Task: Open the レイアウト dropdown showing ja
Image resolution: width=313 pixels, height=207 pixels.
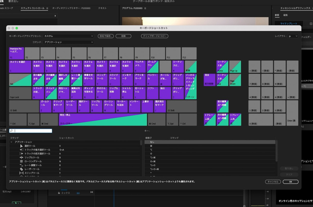Action: tap(293, 36)
